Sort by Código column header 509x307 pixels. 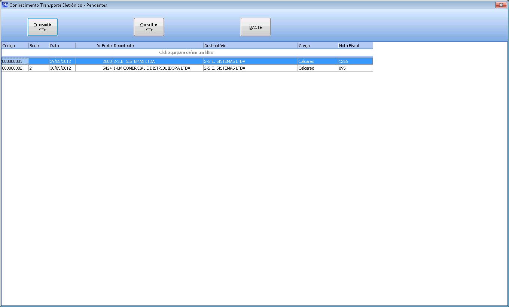click(15, 46)
